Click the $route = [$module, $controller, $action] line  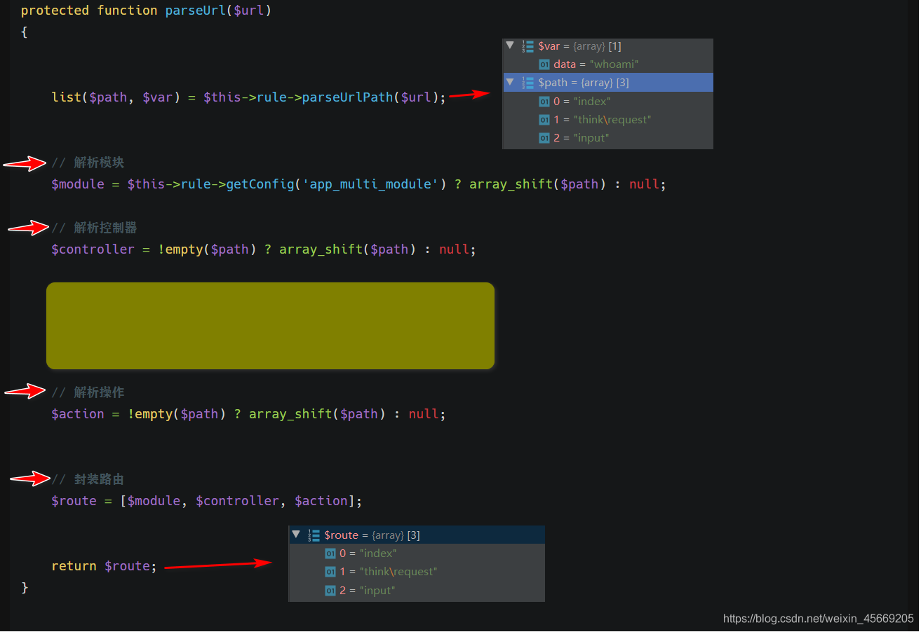[207, 501]
